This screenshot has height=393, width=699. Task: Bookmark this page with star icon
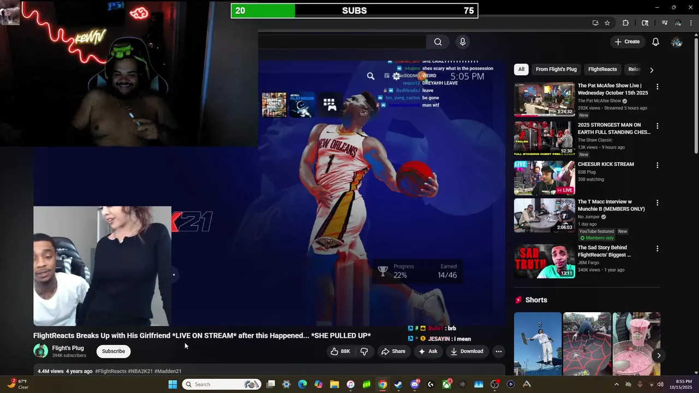click(x=607, y=23)
